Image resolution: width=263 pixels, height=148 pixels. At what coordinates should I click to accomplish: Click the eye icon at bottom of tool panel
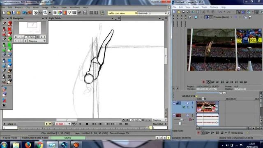[4, 105]
